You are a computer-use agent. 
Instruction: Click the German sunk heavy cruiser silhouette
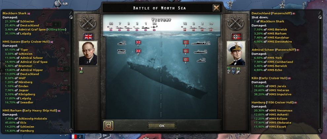click(200, 43)
